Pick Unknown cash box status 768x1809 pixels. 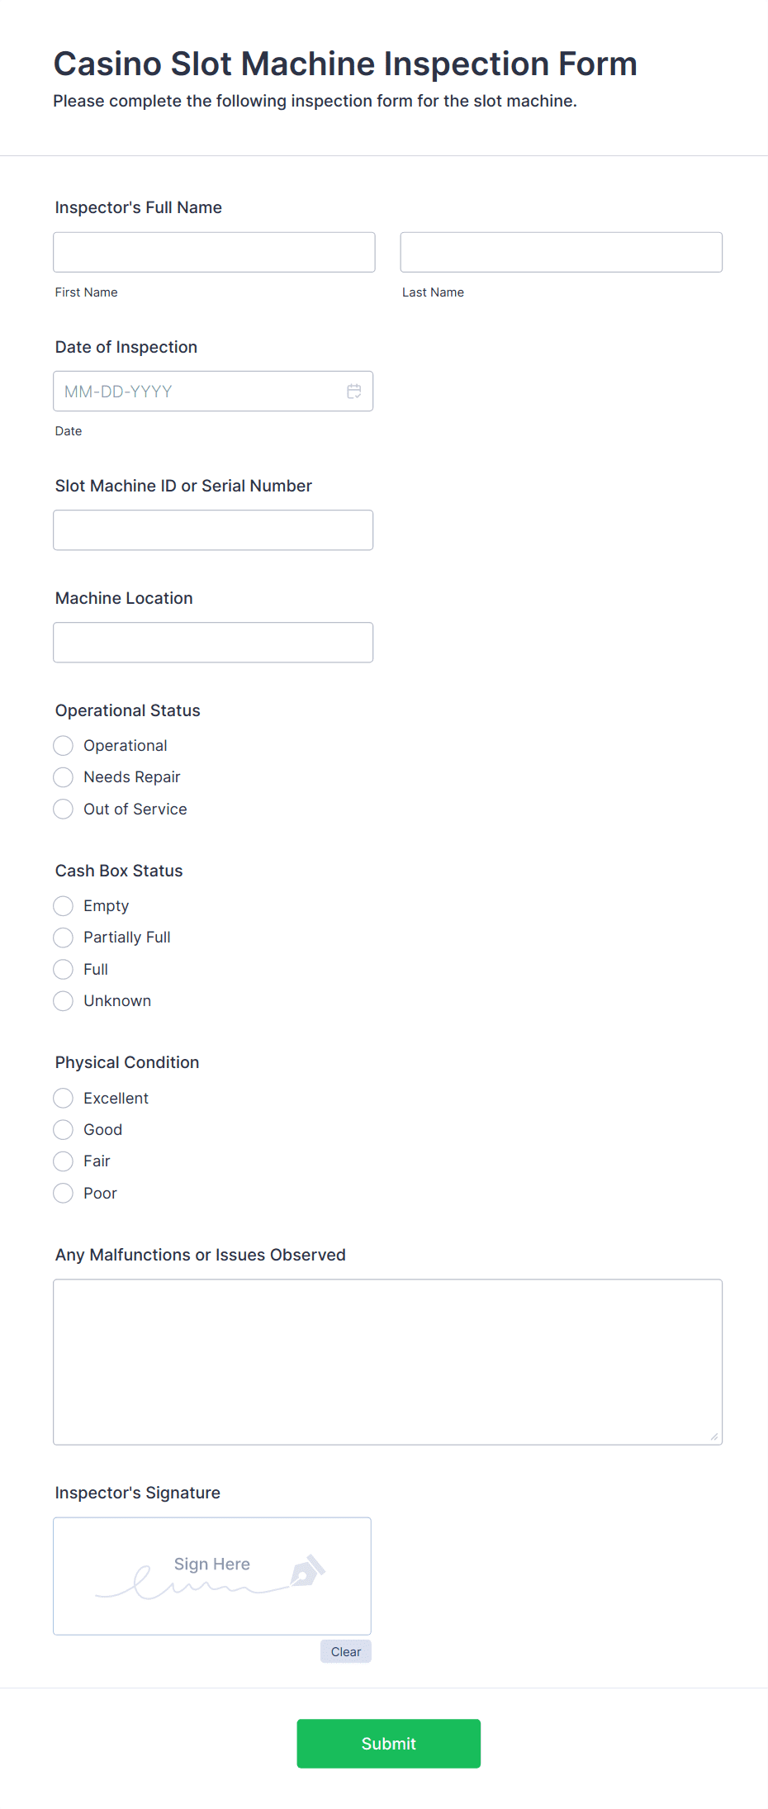(x=64, y=1001)
